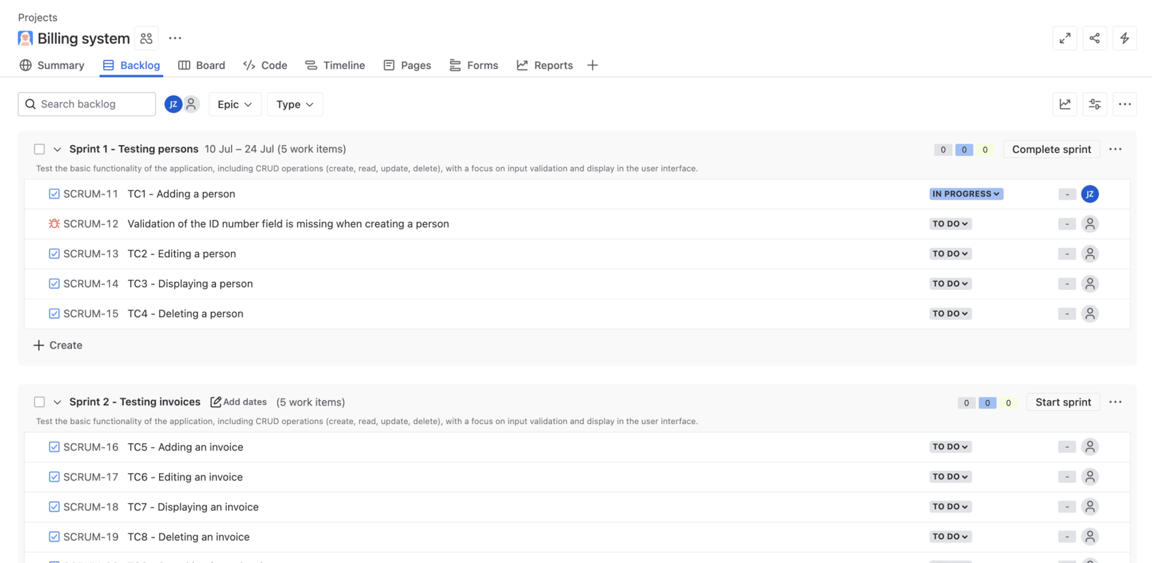Viewport: 1152px width, 563px height.
Task: Switch to the Timeline tab
Action: [335, 65]
